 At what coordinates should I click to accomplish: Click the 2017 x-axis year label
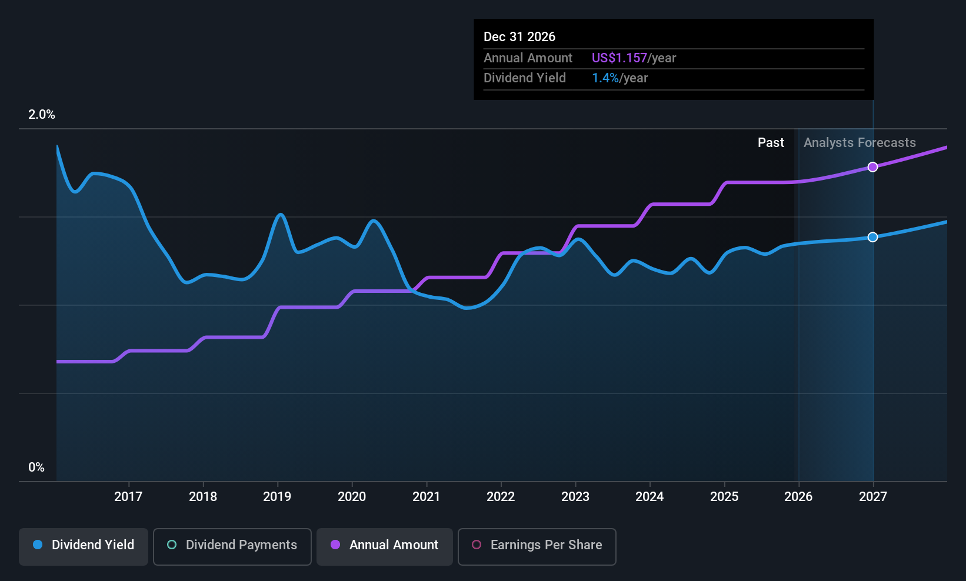(128, 497)
